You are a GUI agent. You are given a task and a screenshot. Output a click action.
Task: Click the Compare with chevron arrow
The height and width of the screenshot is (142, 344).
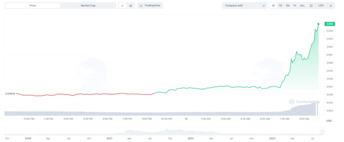point(264,6)
